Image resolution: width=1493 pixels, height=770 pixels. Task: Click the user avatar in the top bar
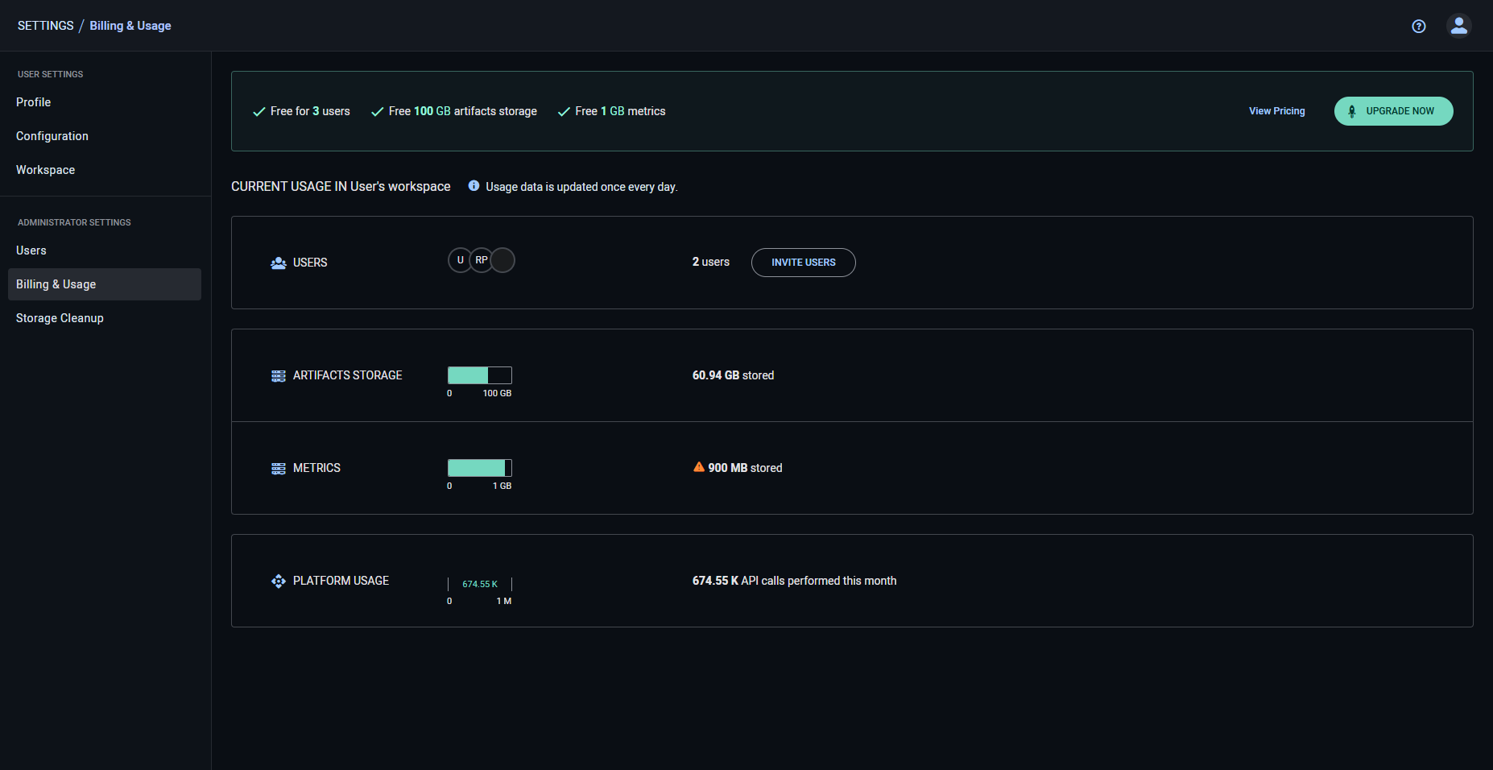click(1459, 25)
